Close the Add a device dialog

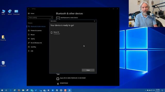(x=95, y=21)
